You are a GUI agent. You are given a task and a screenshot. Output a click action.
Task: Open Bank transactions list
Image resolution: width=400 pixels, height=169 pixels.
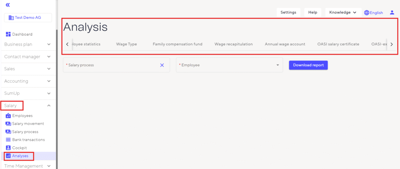tap(28, 140)
